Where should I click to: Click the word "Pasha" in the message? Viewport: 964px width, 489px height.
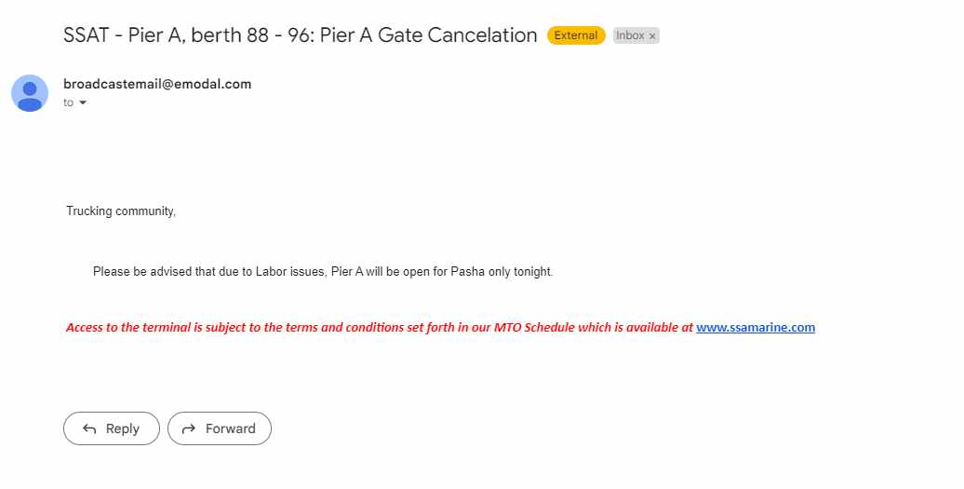tap(467, 271)
